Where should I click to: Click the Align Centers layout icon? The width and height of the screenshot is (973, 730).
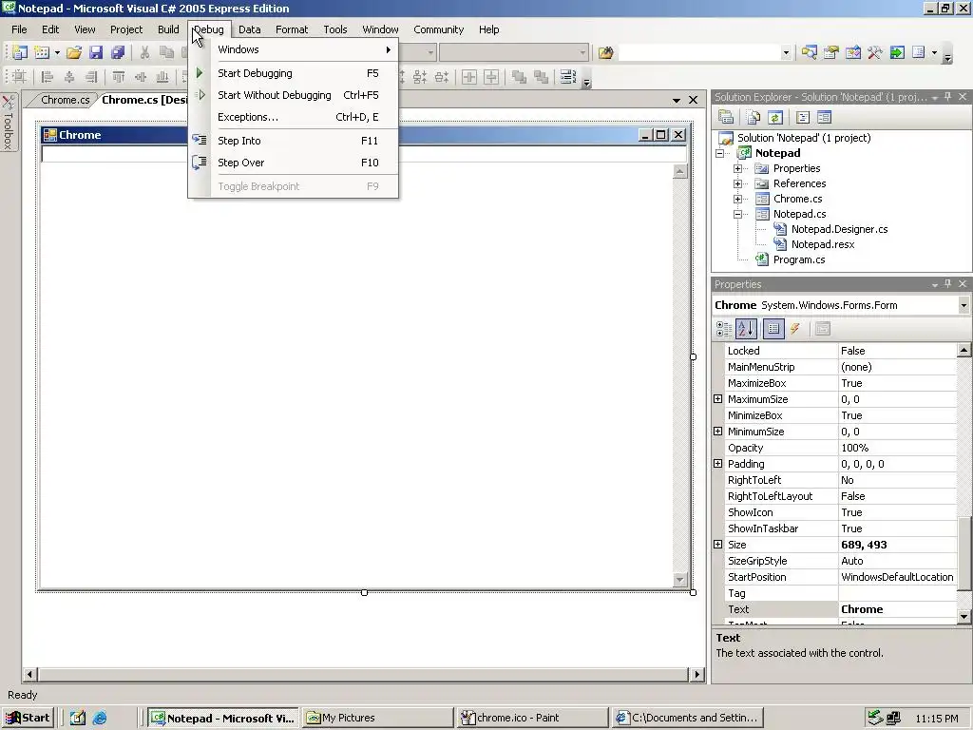click(68, 77)
